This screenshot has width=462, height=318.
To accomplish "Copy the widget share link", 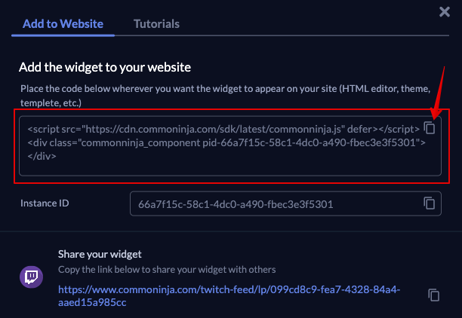I will coord(433,295).
